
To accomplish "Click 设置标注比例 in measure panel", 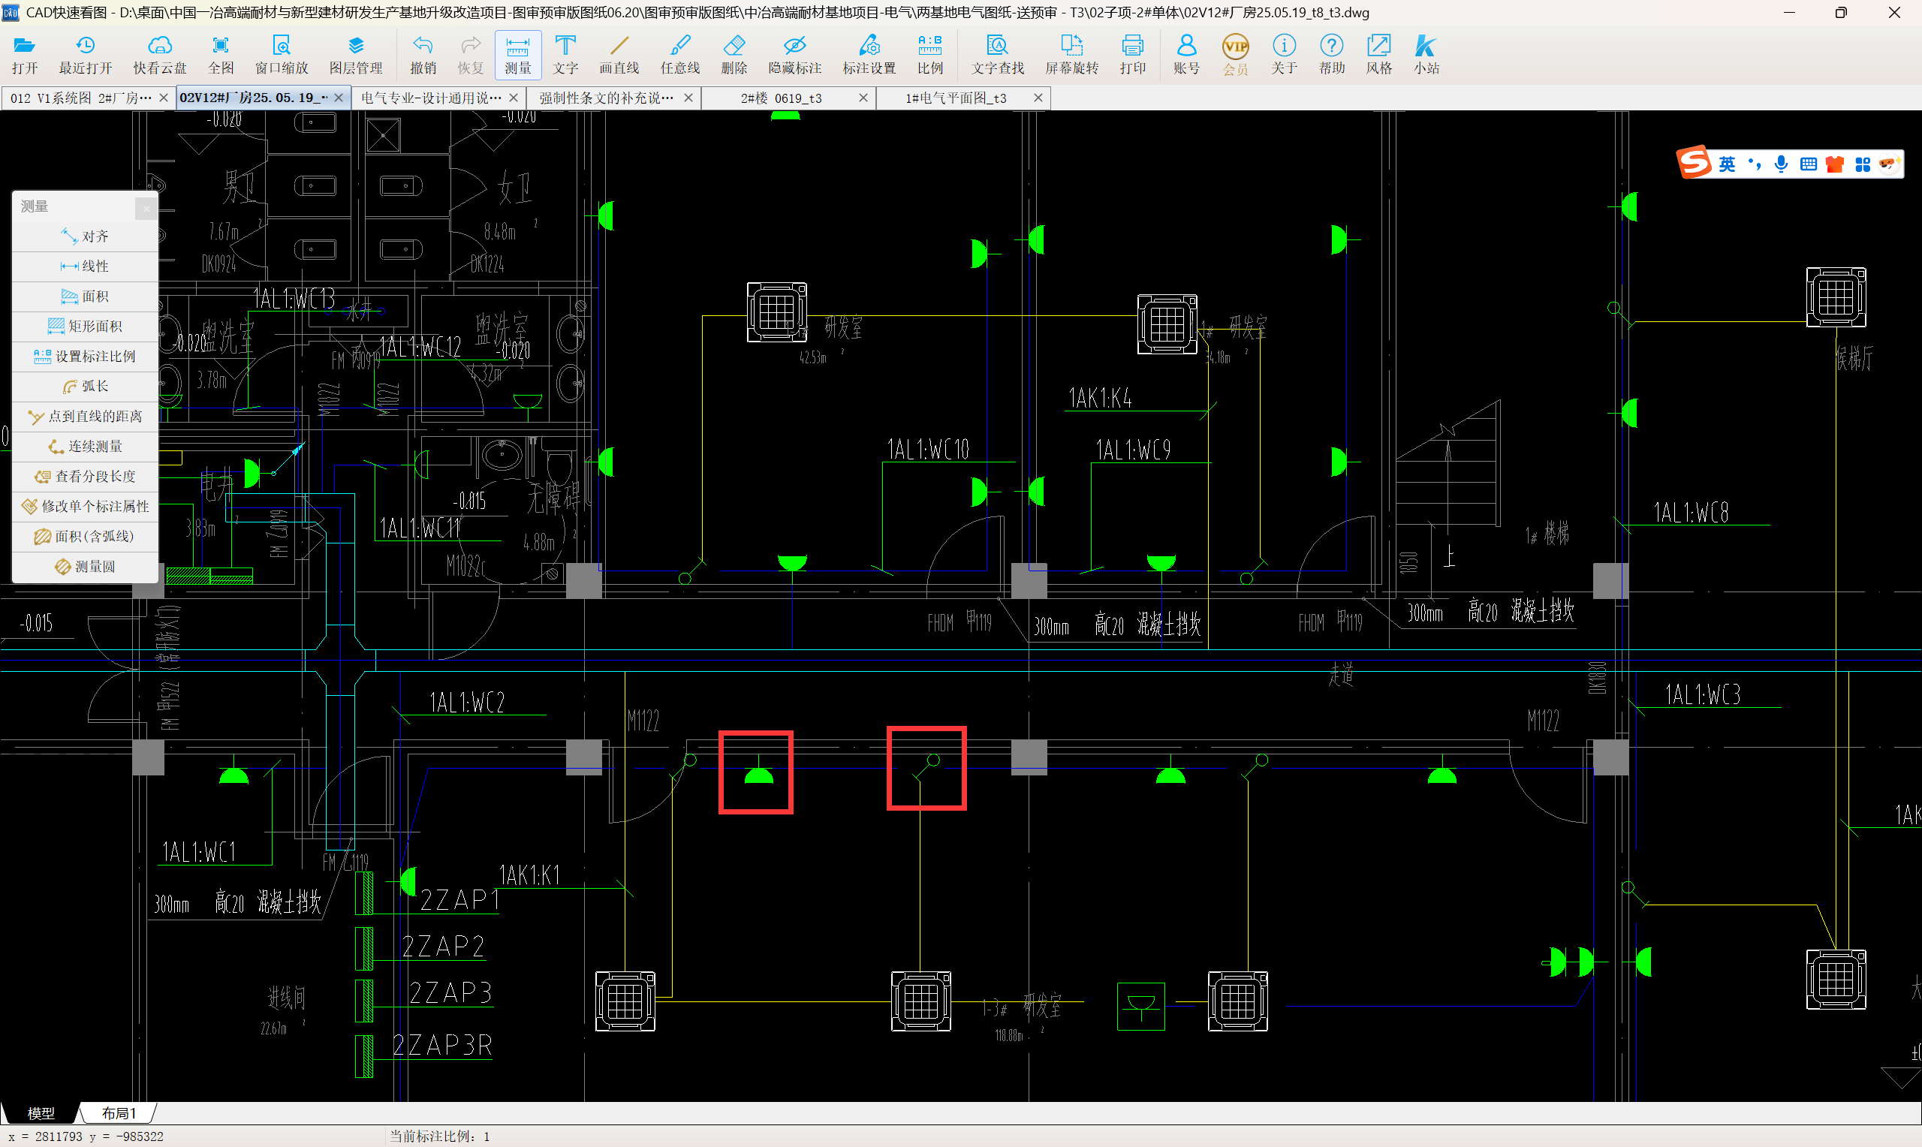I will (x=85, y=357).
